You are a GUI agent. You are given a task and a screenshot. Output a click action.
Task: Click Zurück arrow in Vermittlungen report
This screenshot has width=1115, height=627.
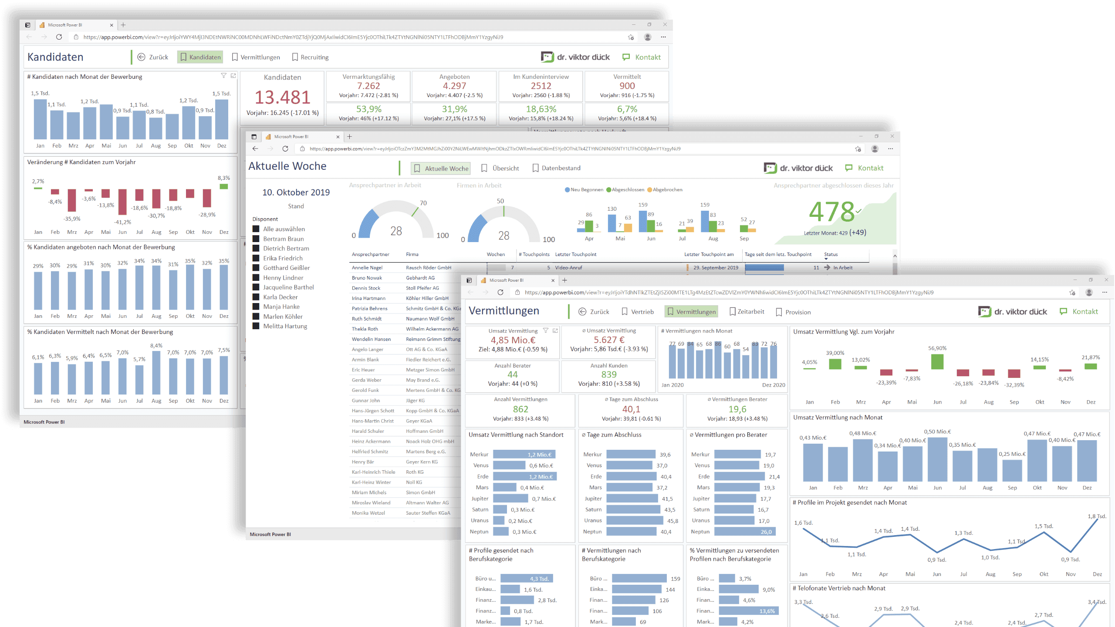click(x=582, y=312)
